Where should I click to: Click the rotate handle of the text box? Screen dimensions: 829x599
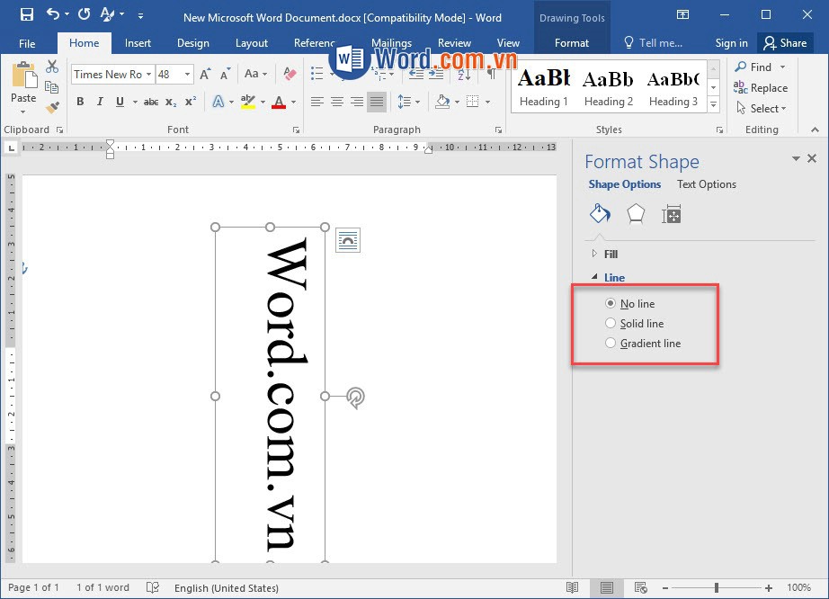point(356,398)
